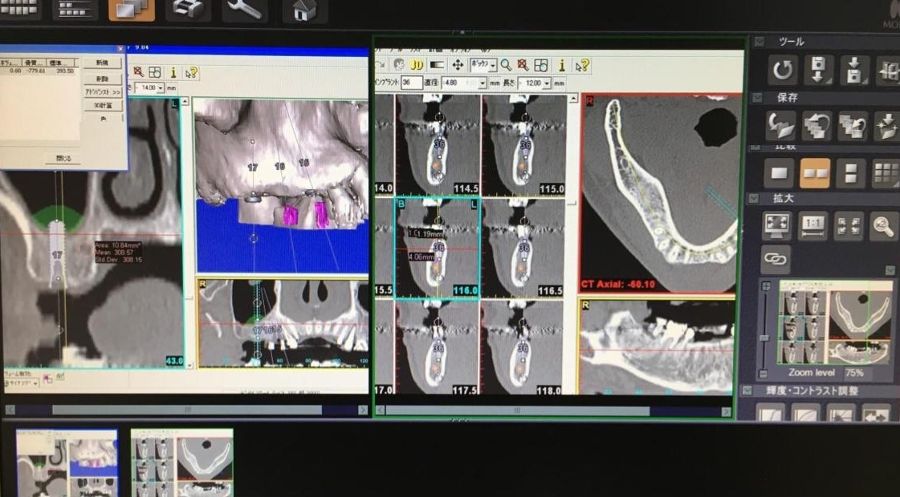Click the printer icon in top toolbar
This screenshot has height=497, width=900.
(x=188, y=10)
